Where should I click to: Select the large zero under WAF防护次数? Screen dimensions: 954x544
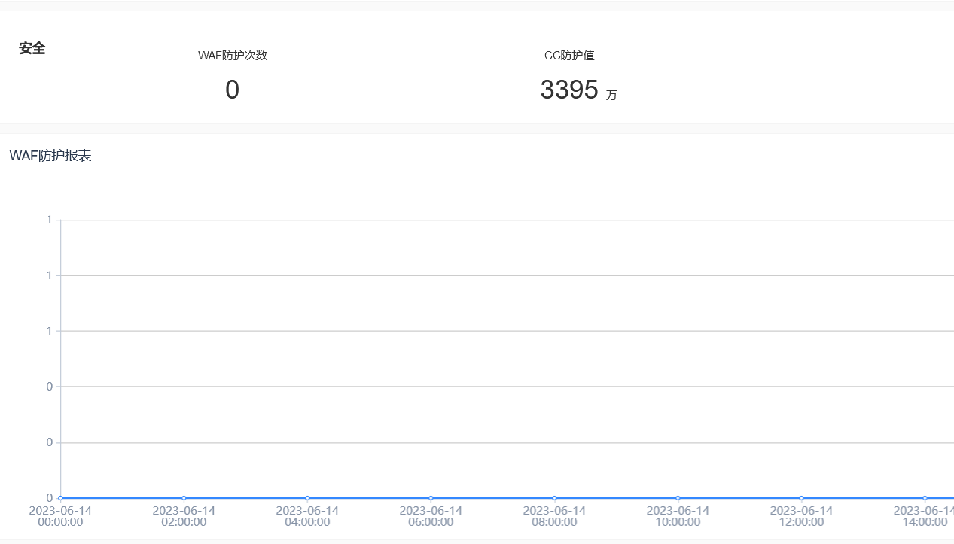[x=232, y=90]
